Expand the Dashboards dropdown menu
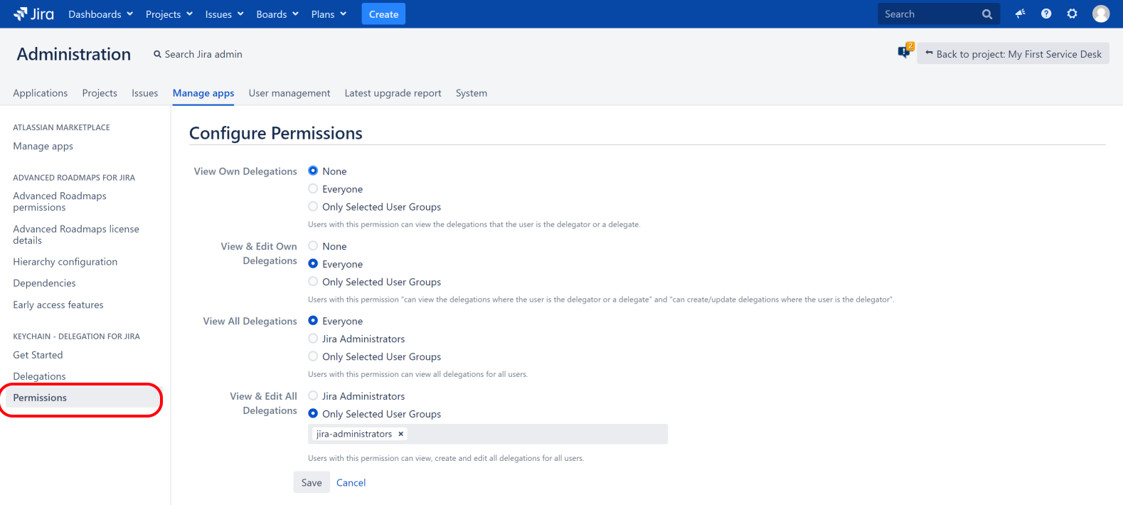The image size is (1123, 505). point(100,14)
